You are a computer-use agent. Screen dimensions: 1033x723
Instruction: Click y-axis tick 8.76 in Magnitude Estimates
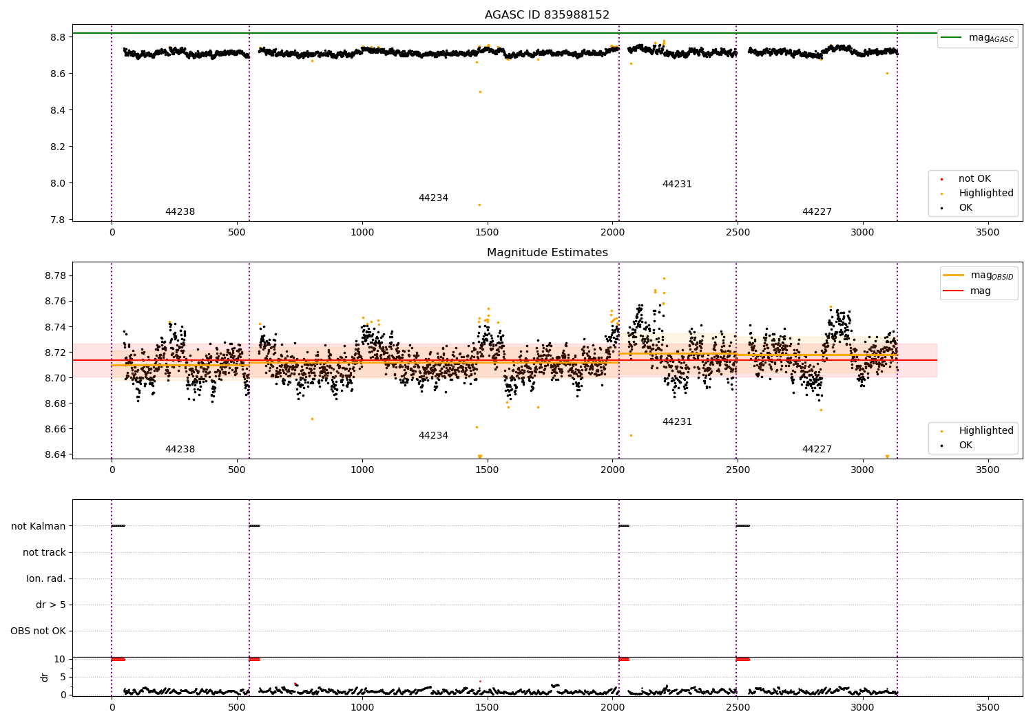pyautogui.click(x=54, y=302)
